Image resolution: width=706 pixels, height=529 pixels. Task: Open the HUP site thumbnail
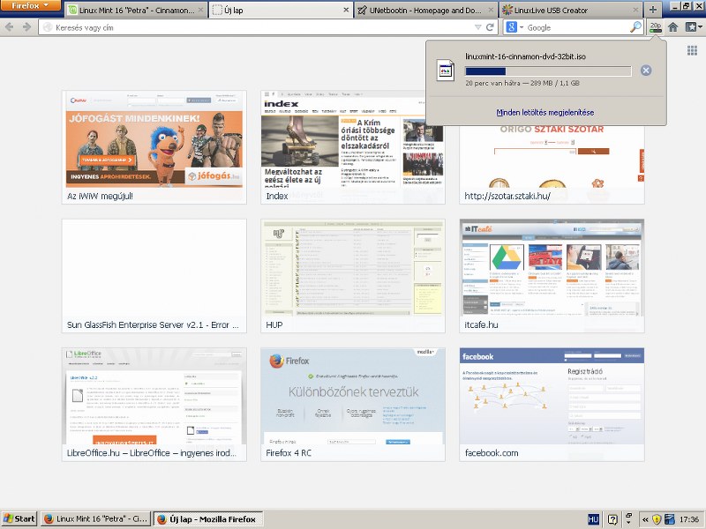(x=353, y=276)
